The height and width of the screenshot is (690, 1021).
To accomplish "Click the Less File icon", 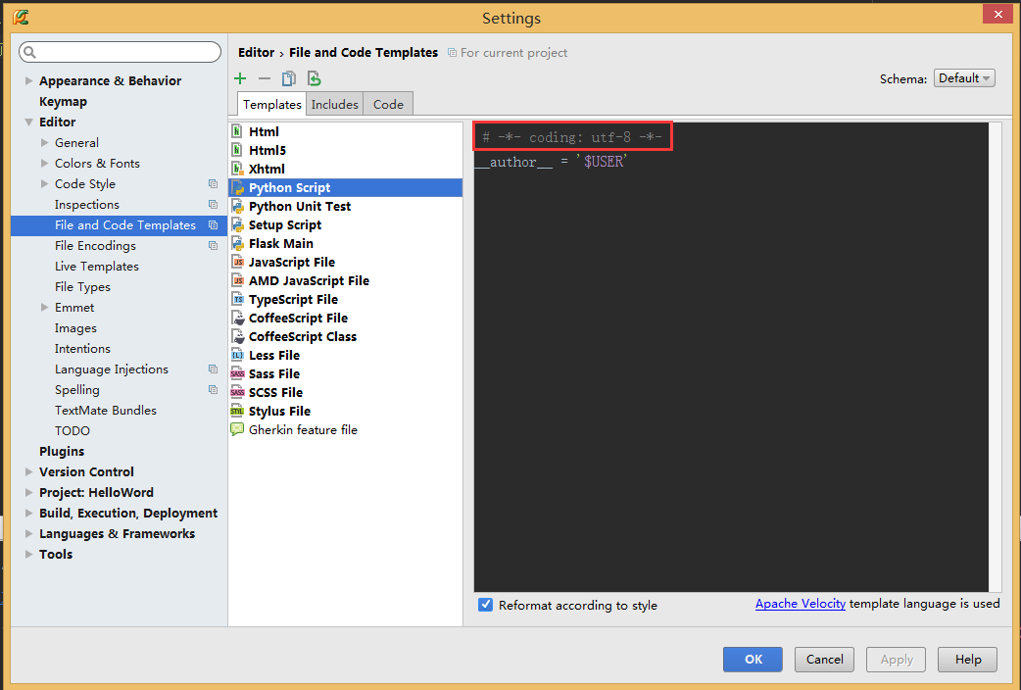I will coord(238,356).
